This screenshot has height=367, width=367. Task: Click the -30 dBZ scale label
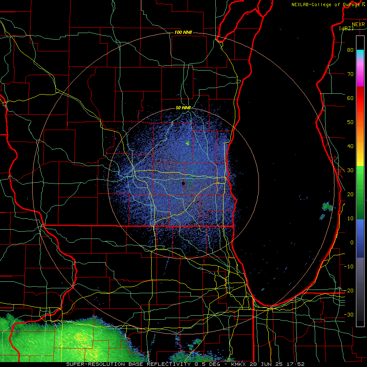pos(349,314)
